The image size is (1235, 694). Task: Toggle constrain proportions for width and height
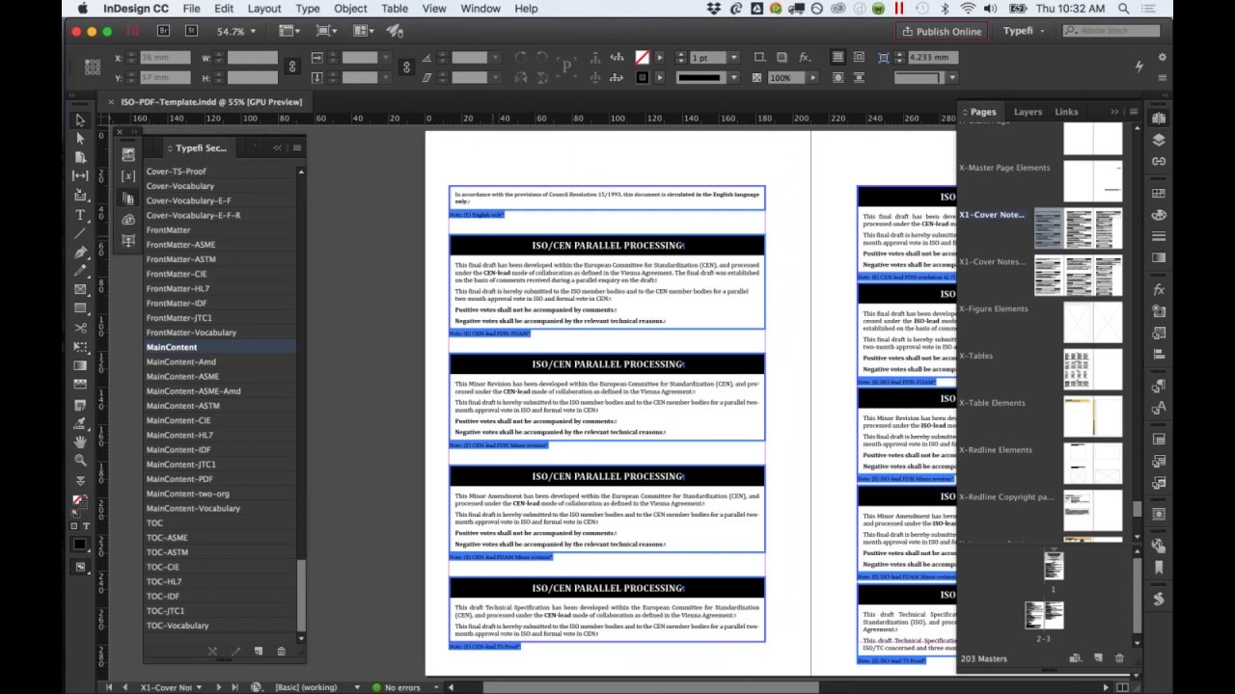[x=292, y=67]
